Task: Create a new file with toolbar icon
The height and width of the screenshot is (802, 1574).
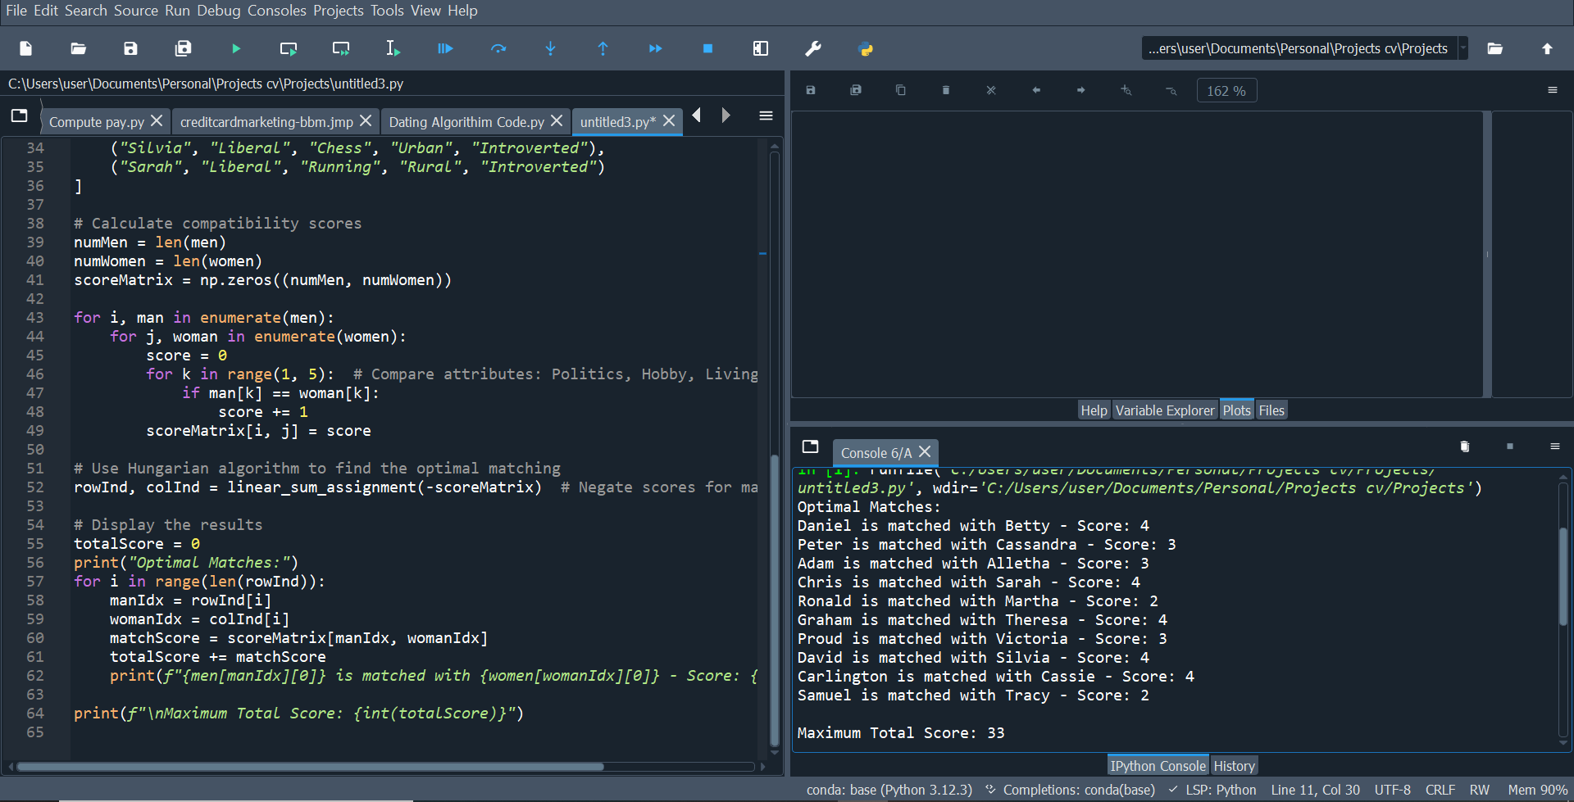Action: (x=26, y=48)
